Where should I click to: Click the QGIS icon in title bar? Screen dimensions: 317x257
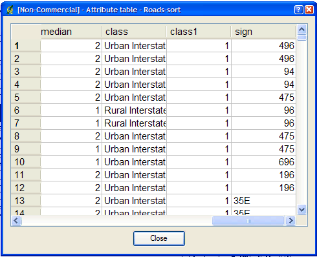[10, 10]
